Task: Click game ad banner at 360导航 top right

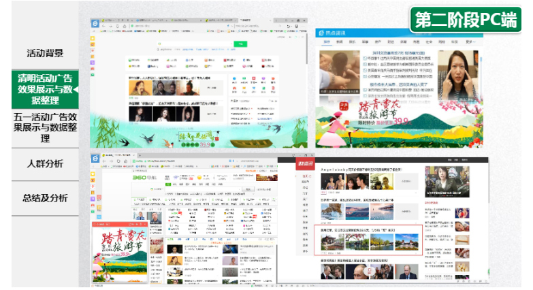Action: coord(267,178)
